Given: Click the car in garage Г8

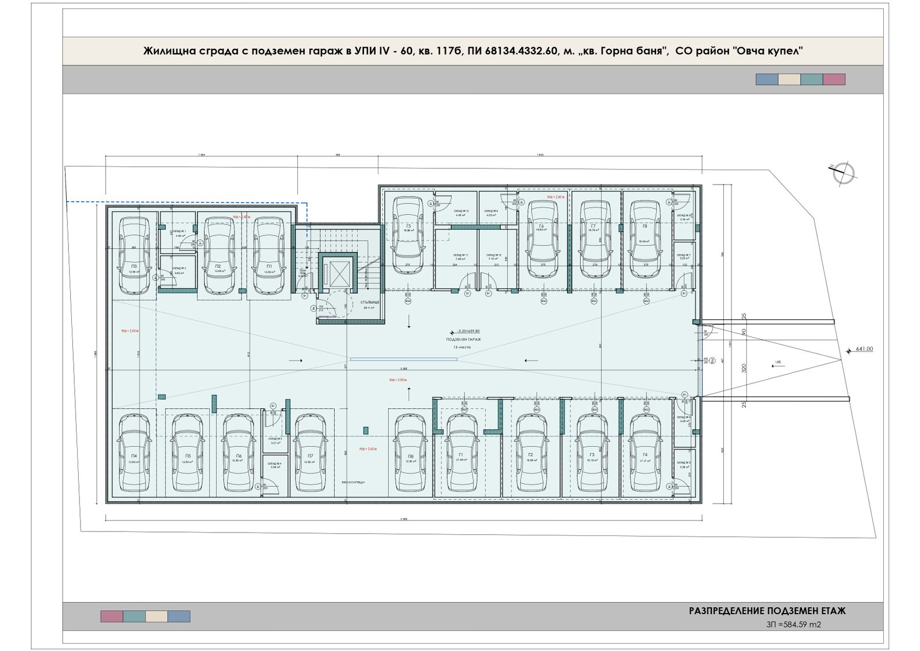Looking at the screenshot, I should pos(645,239).
